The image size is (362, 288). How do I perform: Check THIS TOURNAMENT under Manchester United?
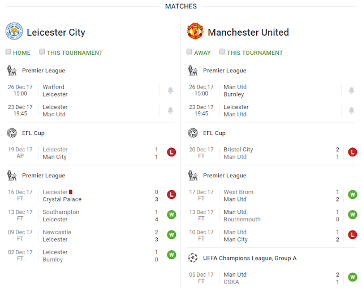[x=222, y=52]
